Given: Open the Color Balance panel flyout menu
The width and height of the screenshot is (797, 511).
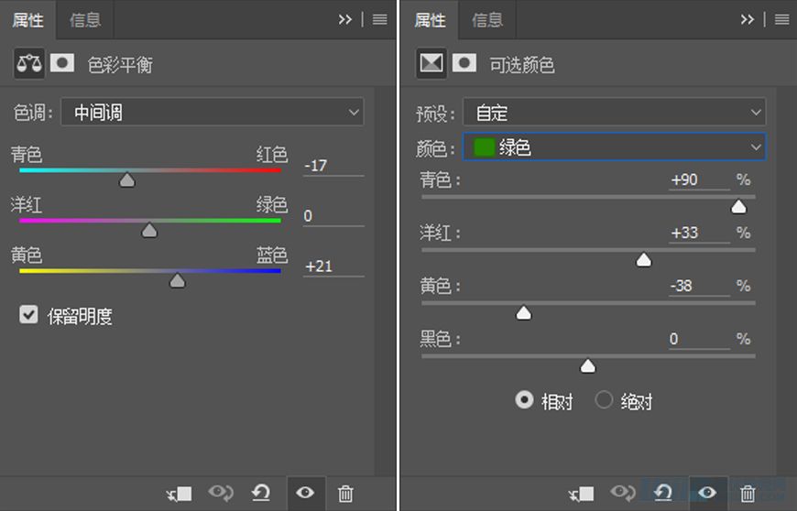Looking at the screenshot, I should [379, 20].
